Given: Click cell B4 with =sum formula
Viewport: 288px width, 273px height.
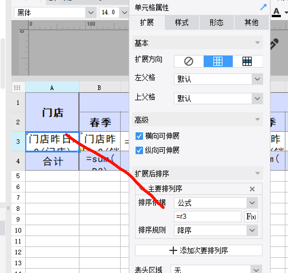Looking at the screenshot, I should [x=100, y=161].
